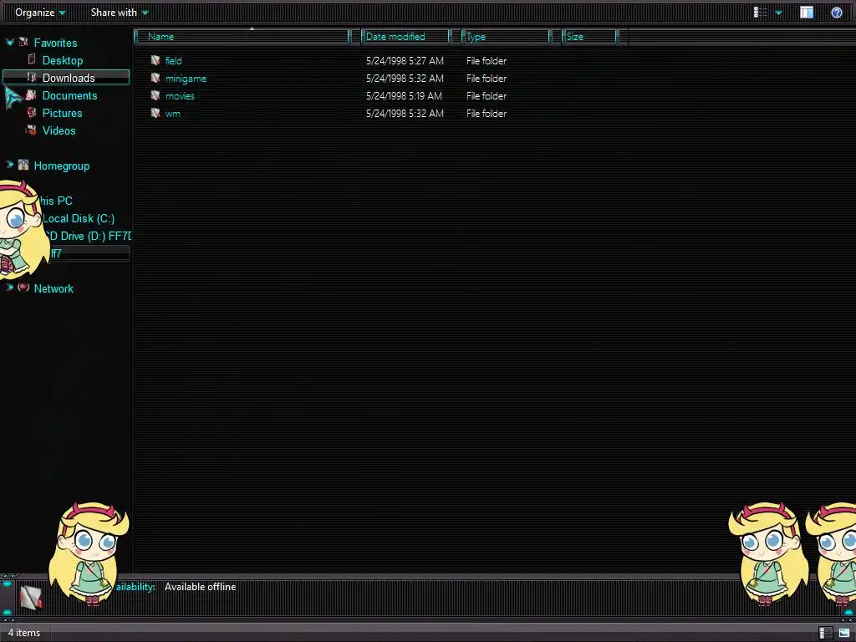Click the Downloads sidebar icon

point(32,78)
